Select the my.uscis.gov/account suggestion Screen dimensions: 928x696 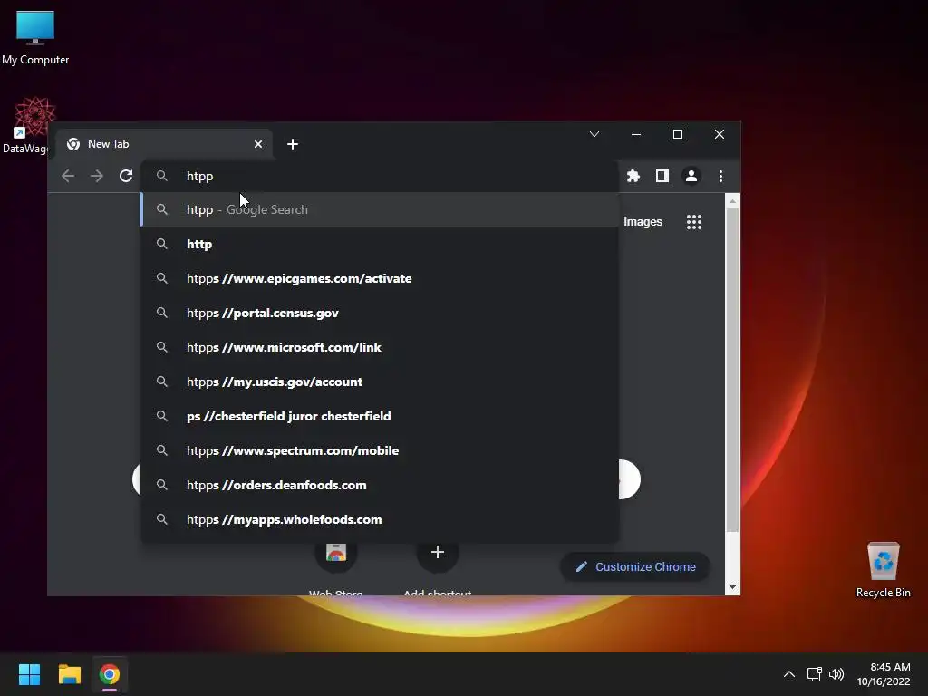point(380,382)
